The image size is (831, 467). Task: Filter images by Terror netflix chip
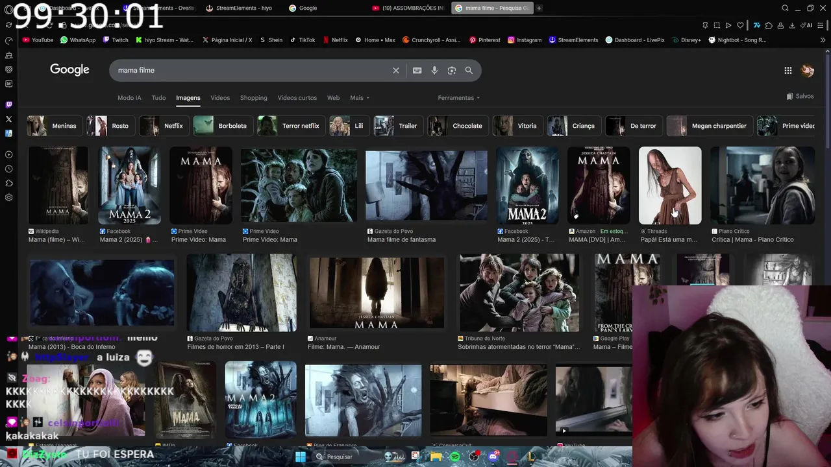[291, 126]
